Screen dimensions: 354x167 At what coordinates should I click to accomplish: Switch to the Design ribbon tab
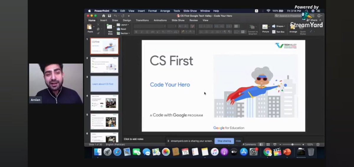127,20
